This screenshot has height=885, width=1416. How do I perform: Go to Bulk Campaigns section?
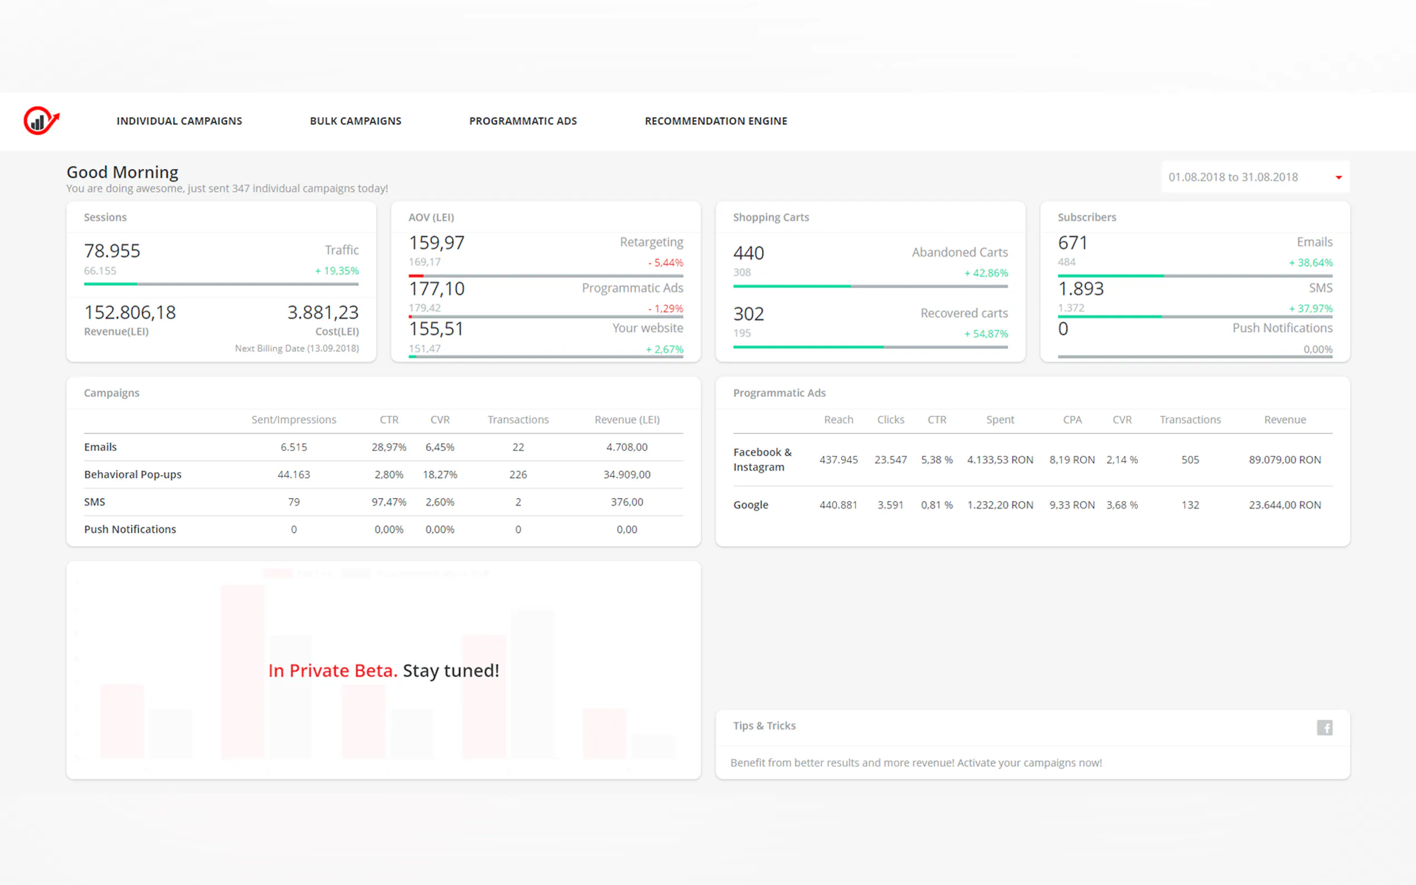(355, 121)
